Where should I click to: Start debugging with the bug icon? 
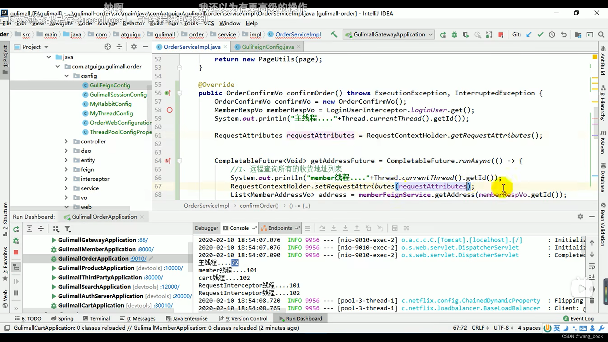454,35
